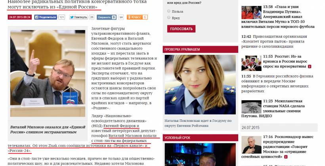The height and width of the screenshot is (166, 325).
Task: Open the ПРОВЕРКА УРАЛМАШЕМ section header
Action: tap(201, 50)
